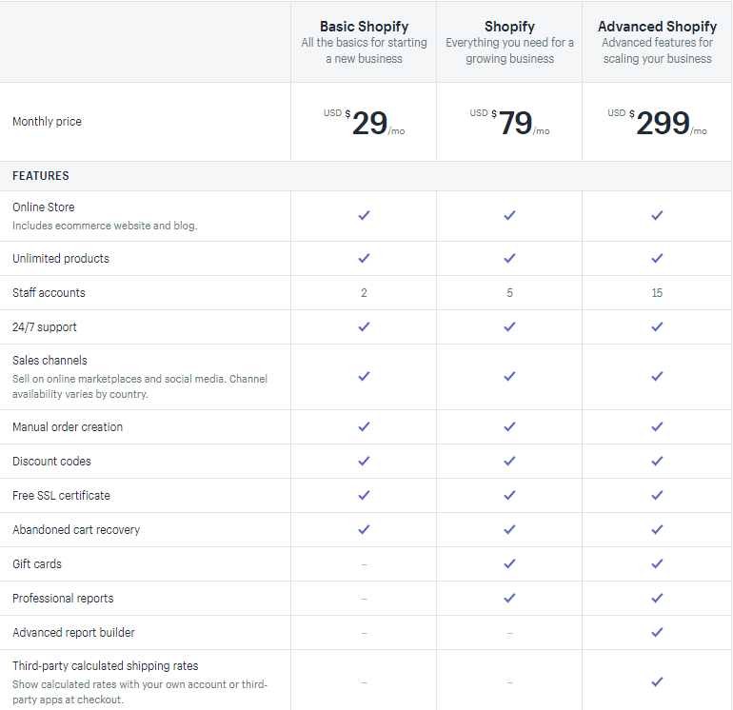The width and height of the screenshot is (733, 710).
Task: Click Abandoned cart recovery checkmark under Basic Shopify
Action: pos(364,529)
